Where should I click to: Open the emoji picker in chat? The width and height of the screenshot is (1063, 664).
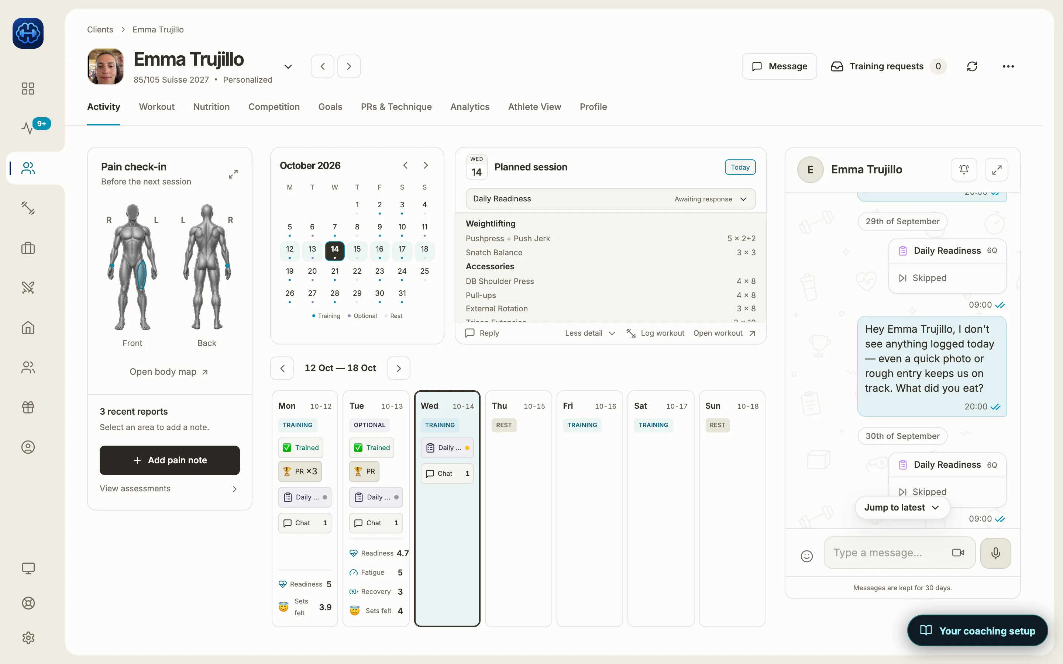807,556
